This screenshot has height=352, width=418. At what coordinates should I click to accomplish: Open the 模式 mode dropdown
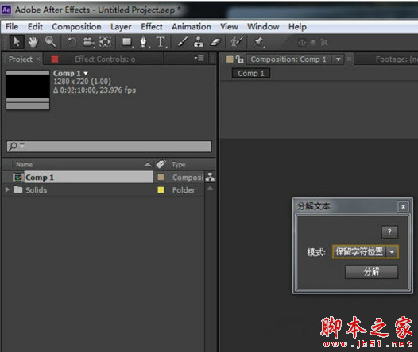[366, 252]
